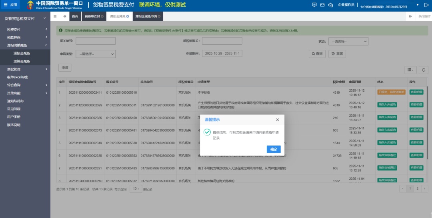Screen dimensions: 432x218
Task: Open the 状态 dropdown
Action: pos(348,41)
